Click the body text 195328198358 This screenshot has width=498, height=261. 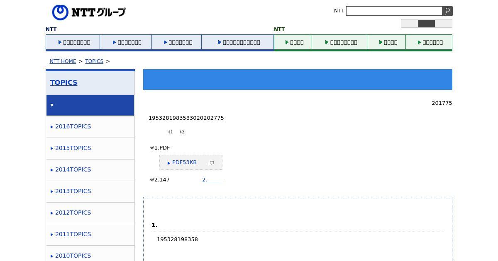[177, 239]
